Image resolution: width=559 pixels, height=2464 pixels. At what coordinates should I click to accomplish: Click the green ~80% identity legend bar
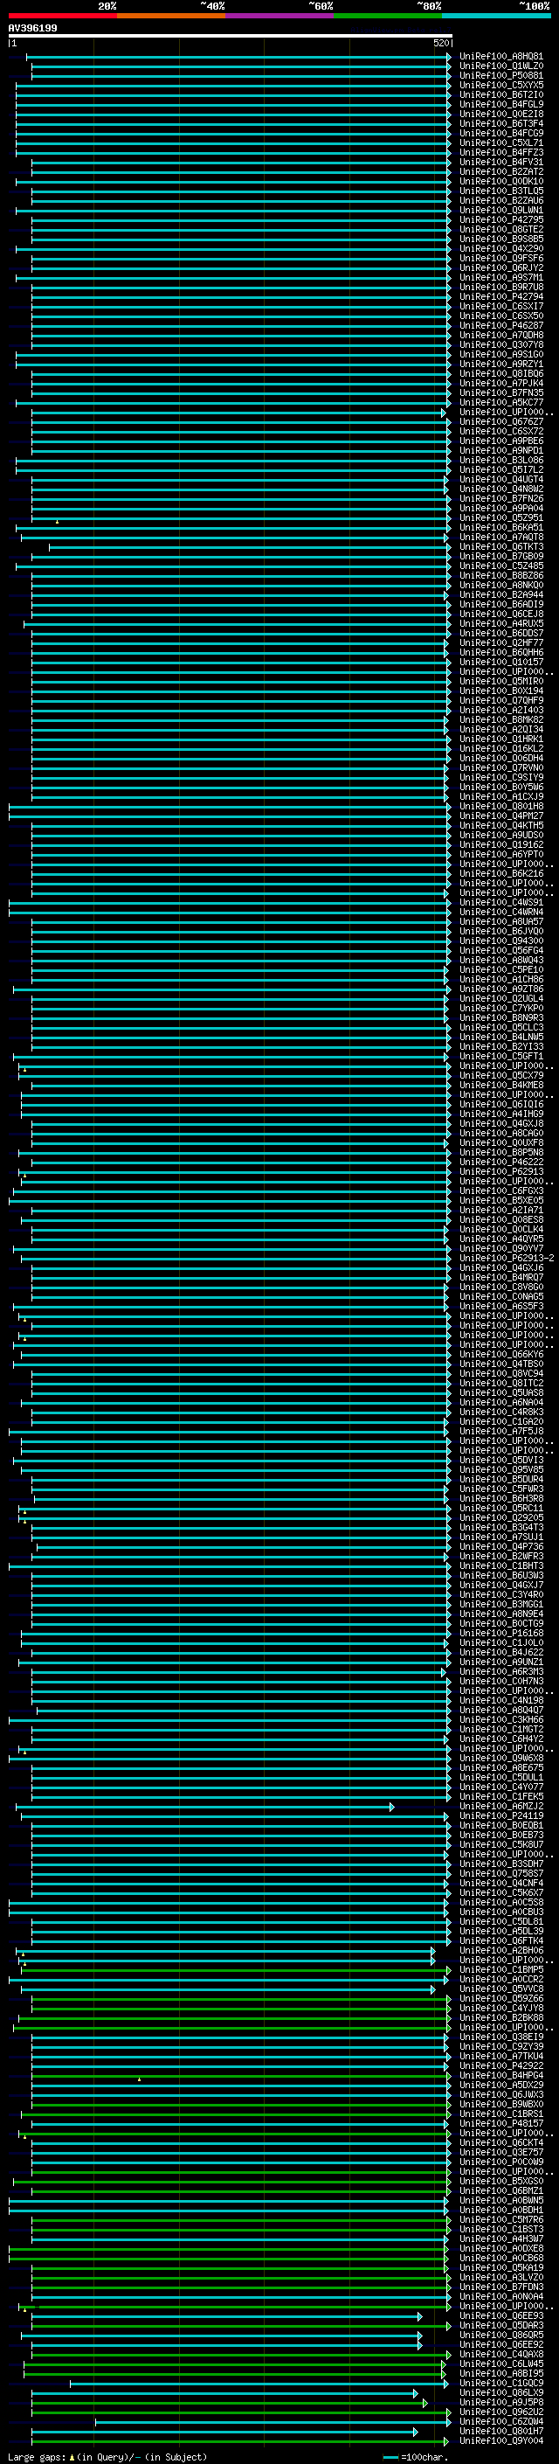[x=388, y=16]
